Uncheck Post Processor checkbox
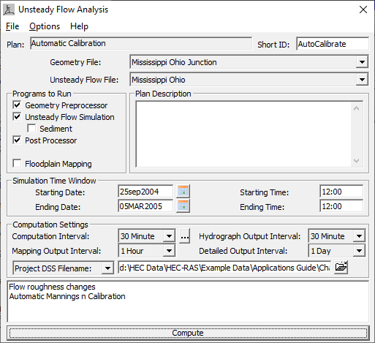The image size is (375, 343). 17,140
